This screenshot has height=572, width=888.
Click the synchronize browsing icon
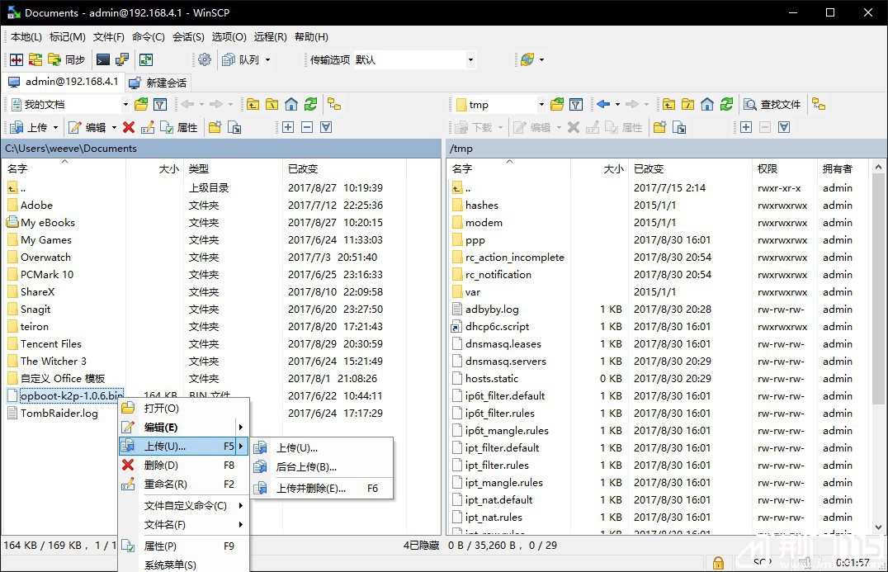click(146, 59)
